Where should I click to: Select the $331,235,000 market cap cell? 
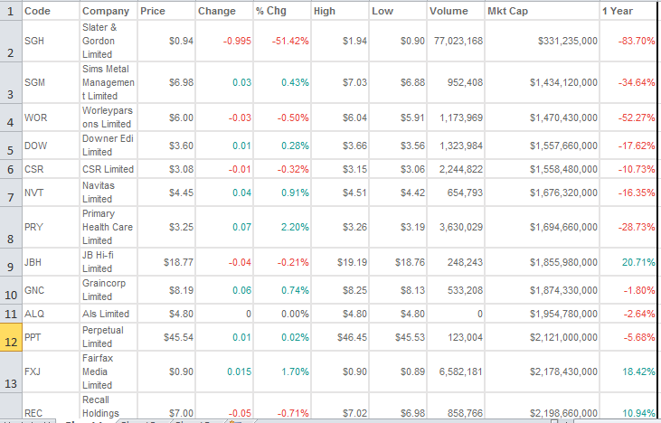542,41
